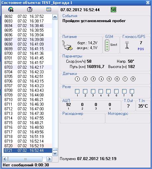152x169 pixels.
Task: Select message 8703 at 16:42:17
Action: pos(28,67)
